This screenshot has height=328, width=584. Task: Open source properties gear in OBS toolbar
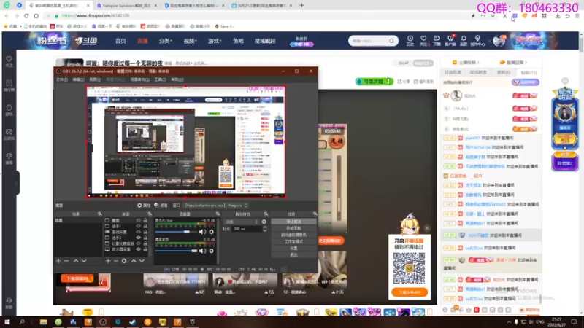(139, 206)
